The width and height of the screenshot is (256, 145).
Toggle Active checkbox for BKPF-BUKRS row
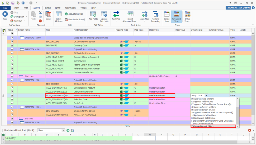coord(12,45)
